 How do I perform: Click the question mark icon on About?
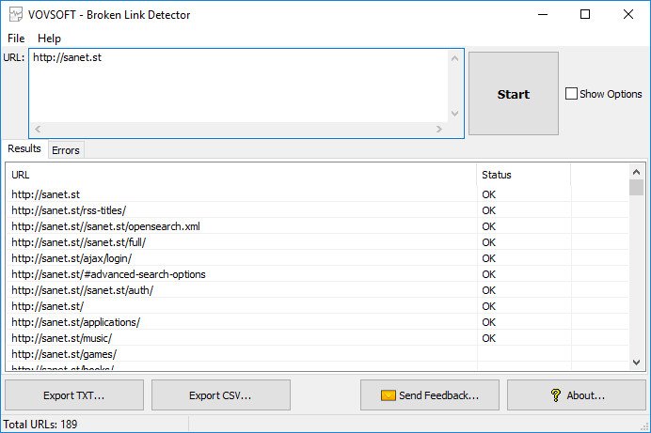coord(555,395)
